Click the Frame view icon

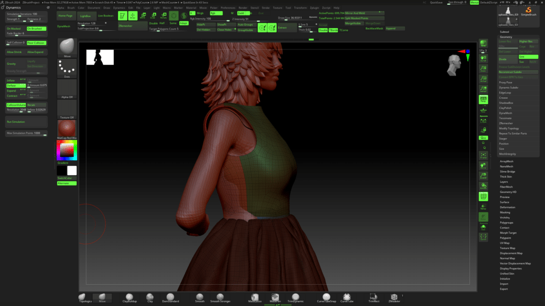click(x=483, y=156)
